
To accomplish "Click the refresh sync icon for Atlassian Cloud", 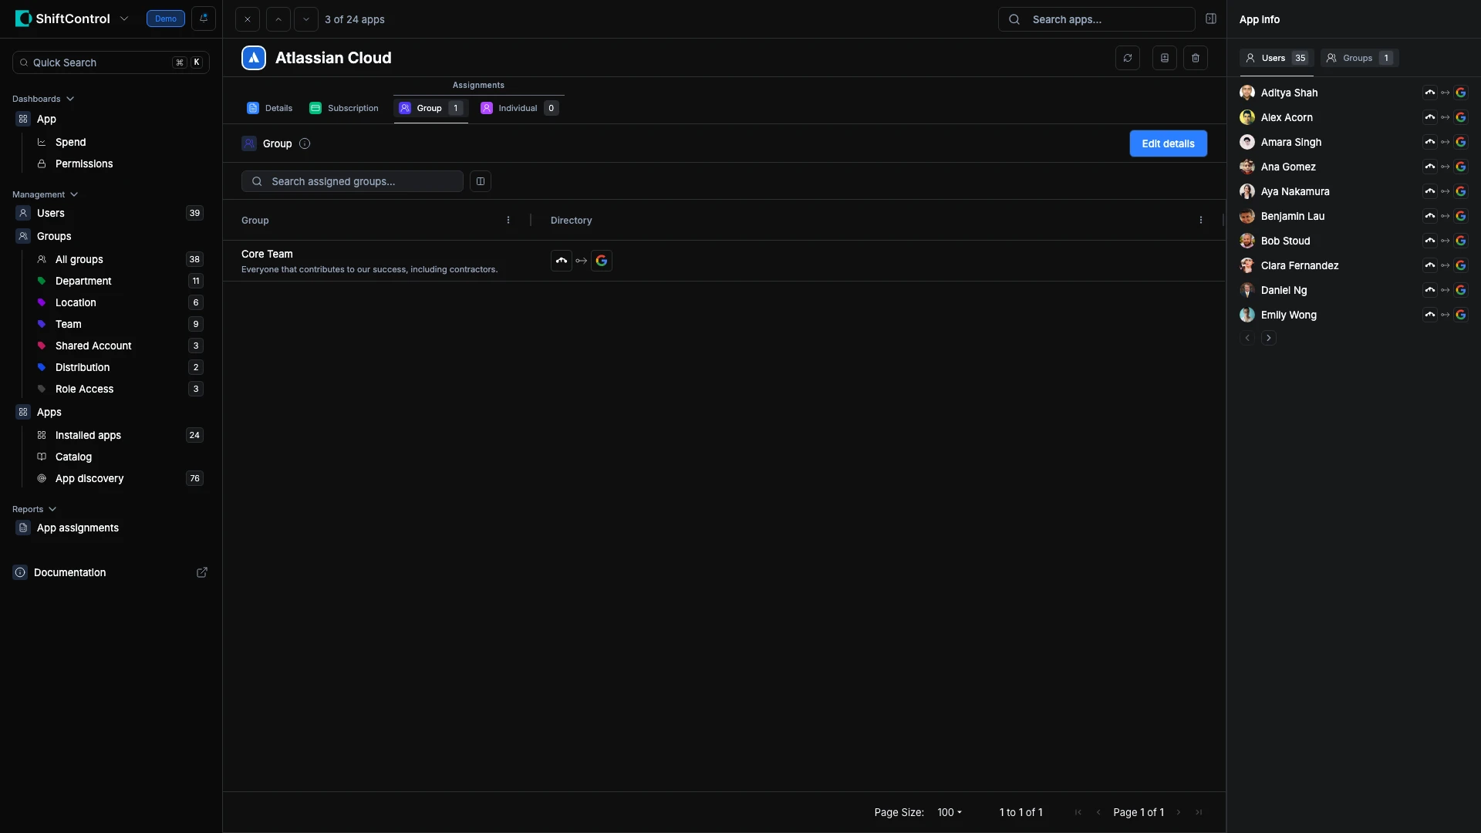I will pyautogui.click(x=1127, y=58).
